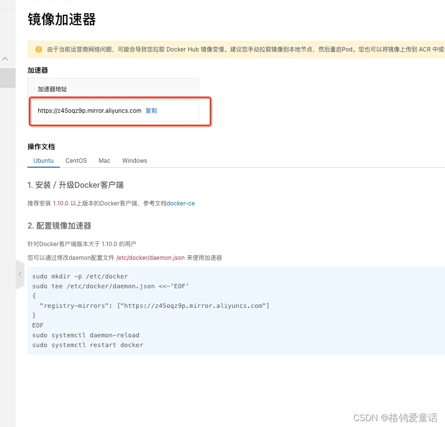Screen dimensions: 445x427
Task: Select the Ubuntu tab
Action: pos(43,160)
